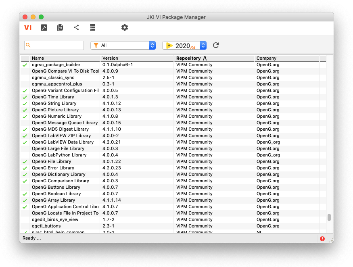353x267 pixels.
Task: Select ogmnu_classic_sync package
Action: coord(173,78)
